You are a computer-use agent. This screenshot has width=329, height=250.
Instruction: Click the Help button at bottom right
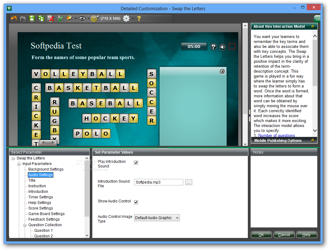pos(306,235)
